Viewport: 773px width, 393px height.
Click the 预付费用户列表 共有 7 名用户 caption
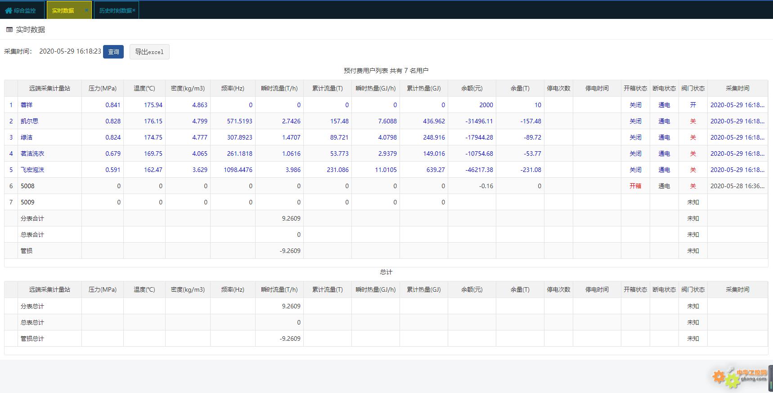(x=386, y=71)
